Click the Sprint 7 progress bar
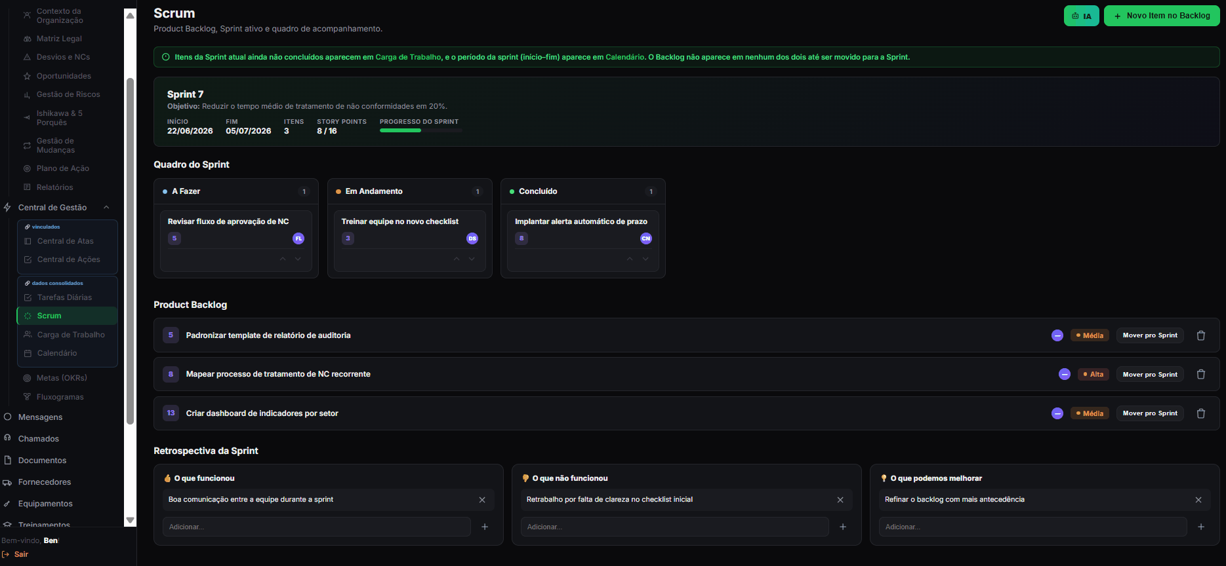The width and height of the screenshot is (1226, 566). 421,130
